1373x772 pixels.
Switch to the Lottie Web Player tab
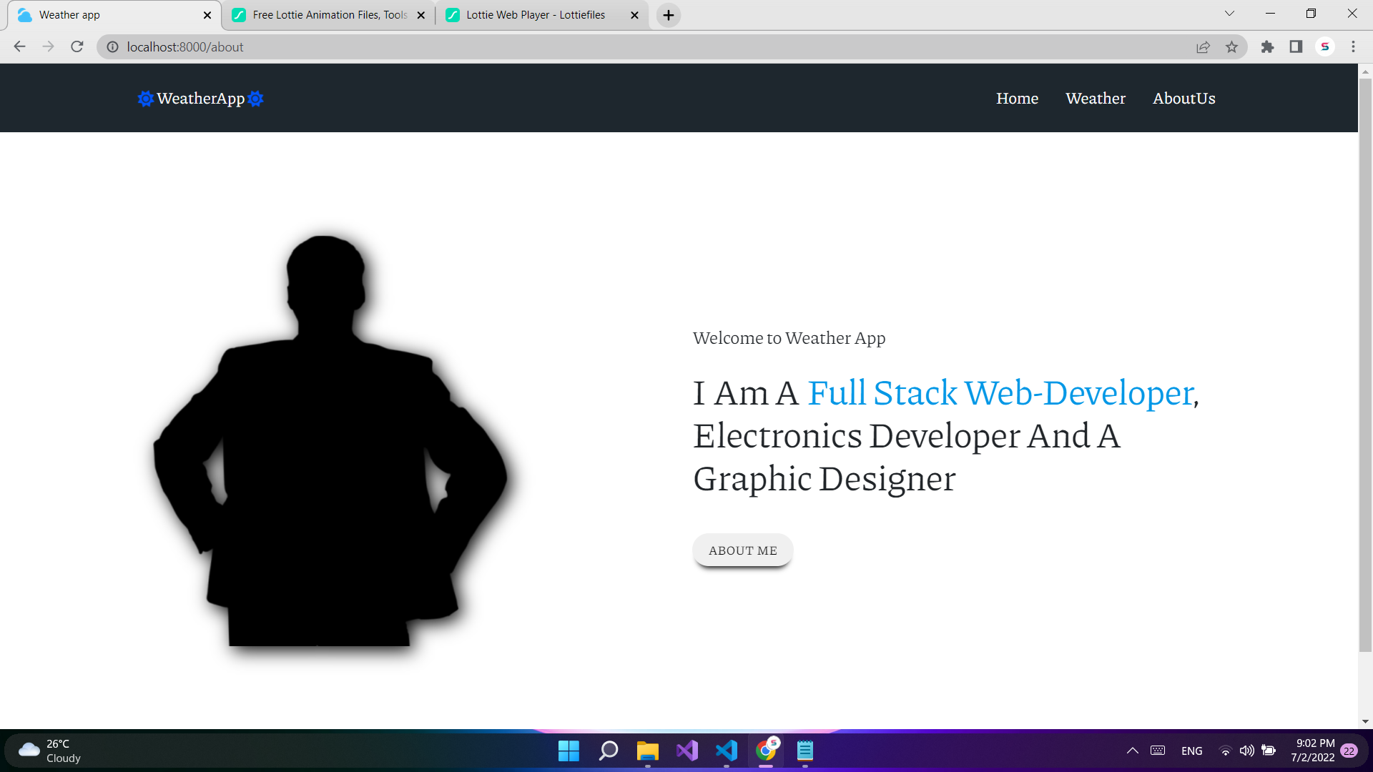click(535, 14)
